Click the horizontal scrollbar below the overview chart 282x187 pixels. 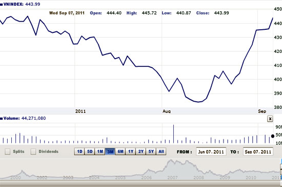(140, 183)
